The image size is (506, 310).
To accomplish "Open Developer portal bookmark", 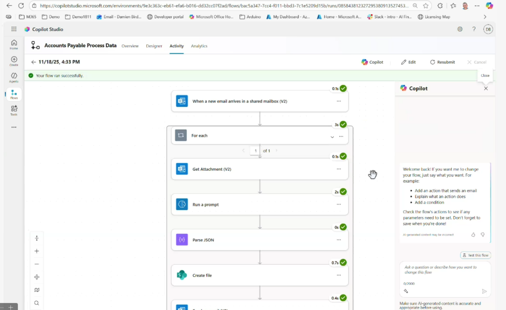I will (x=165, y=17).
